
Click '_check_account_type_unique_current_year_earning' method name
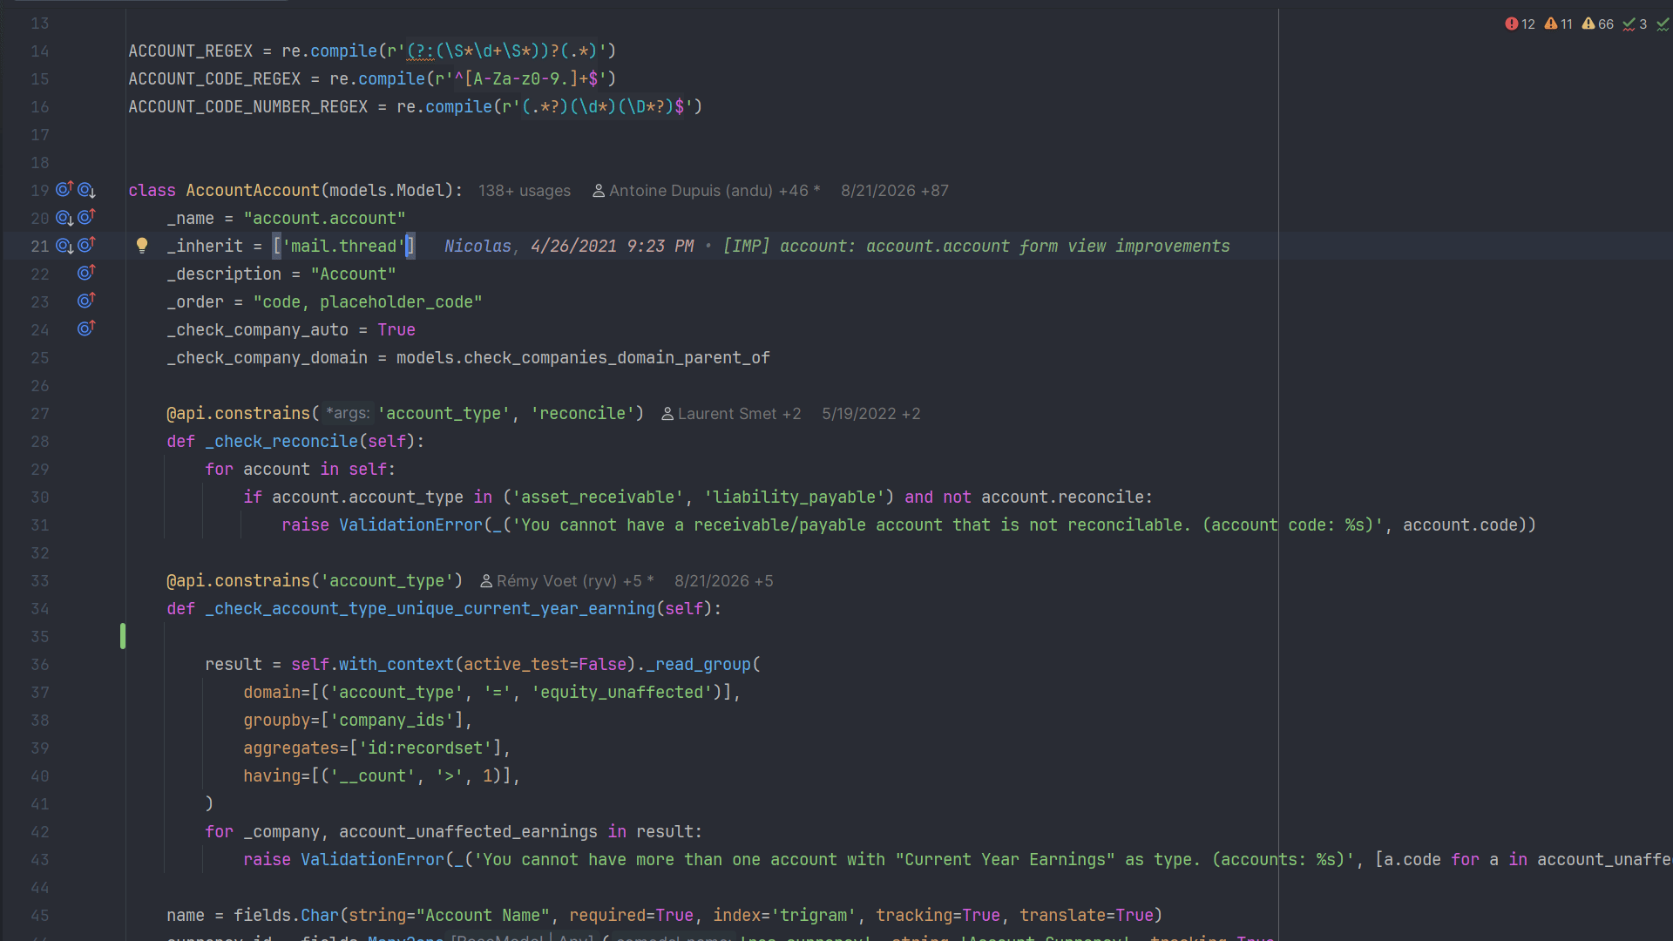point(430,609)
